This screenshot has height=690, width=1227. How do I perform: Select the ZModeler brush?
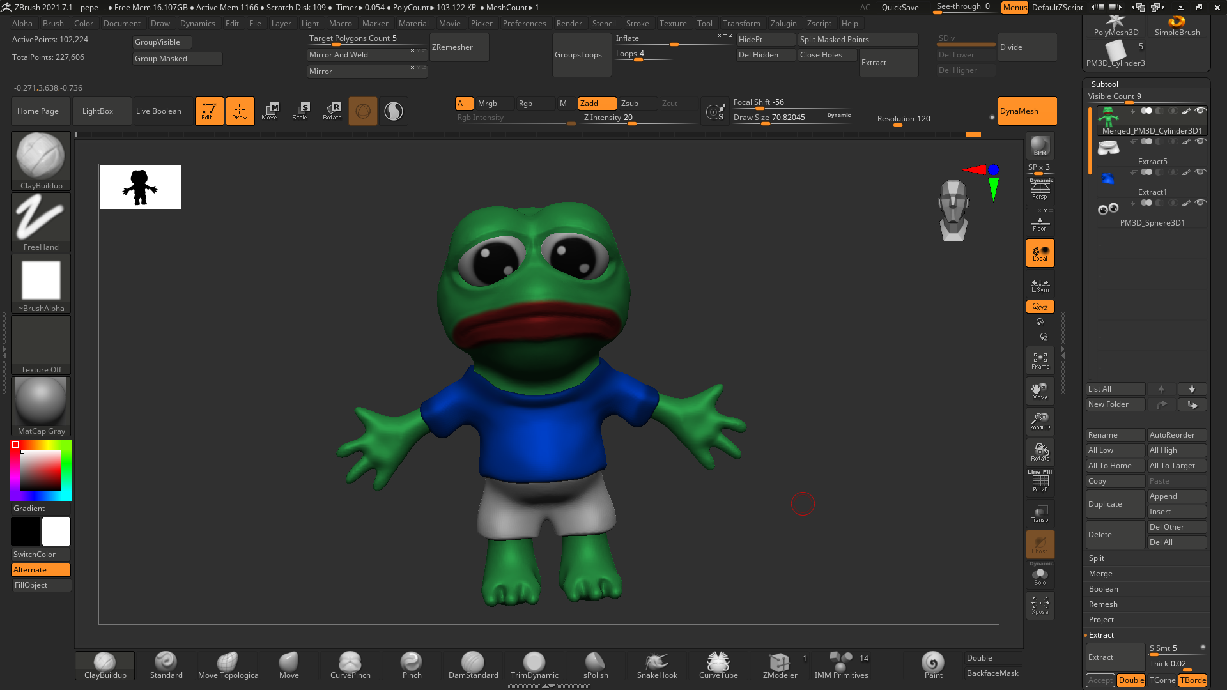pyautogui.click(x=780, y=666)
